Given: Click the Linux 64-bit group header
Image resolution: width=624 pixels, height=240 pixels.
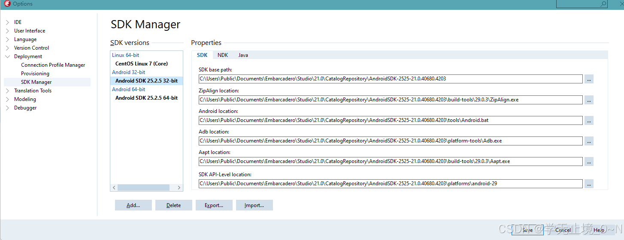Looking at the screenshot, I should (x=126, y=55).
